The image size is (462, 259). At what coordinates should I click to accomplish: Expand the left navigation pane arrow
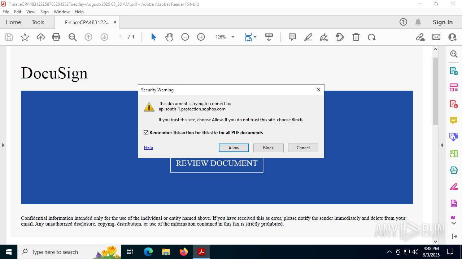(x=3, y=145)
